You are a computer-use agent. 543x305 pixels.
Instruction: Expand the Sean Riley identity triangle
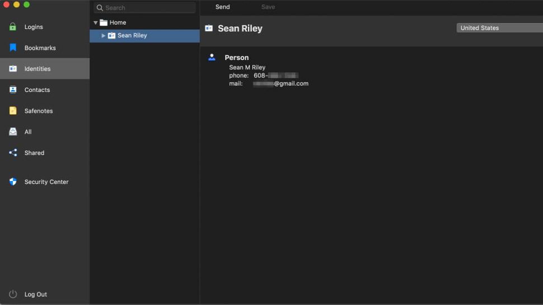[x=103, y=35]
